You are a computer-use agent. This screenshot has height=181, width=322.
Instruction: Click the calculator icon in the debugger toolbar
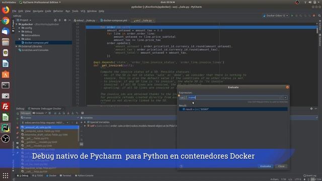pos(83,113)
